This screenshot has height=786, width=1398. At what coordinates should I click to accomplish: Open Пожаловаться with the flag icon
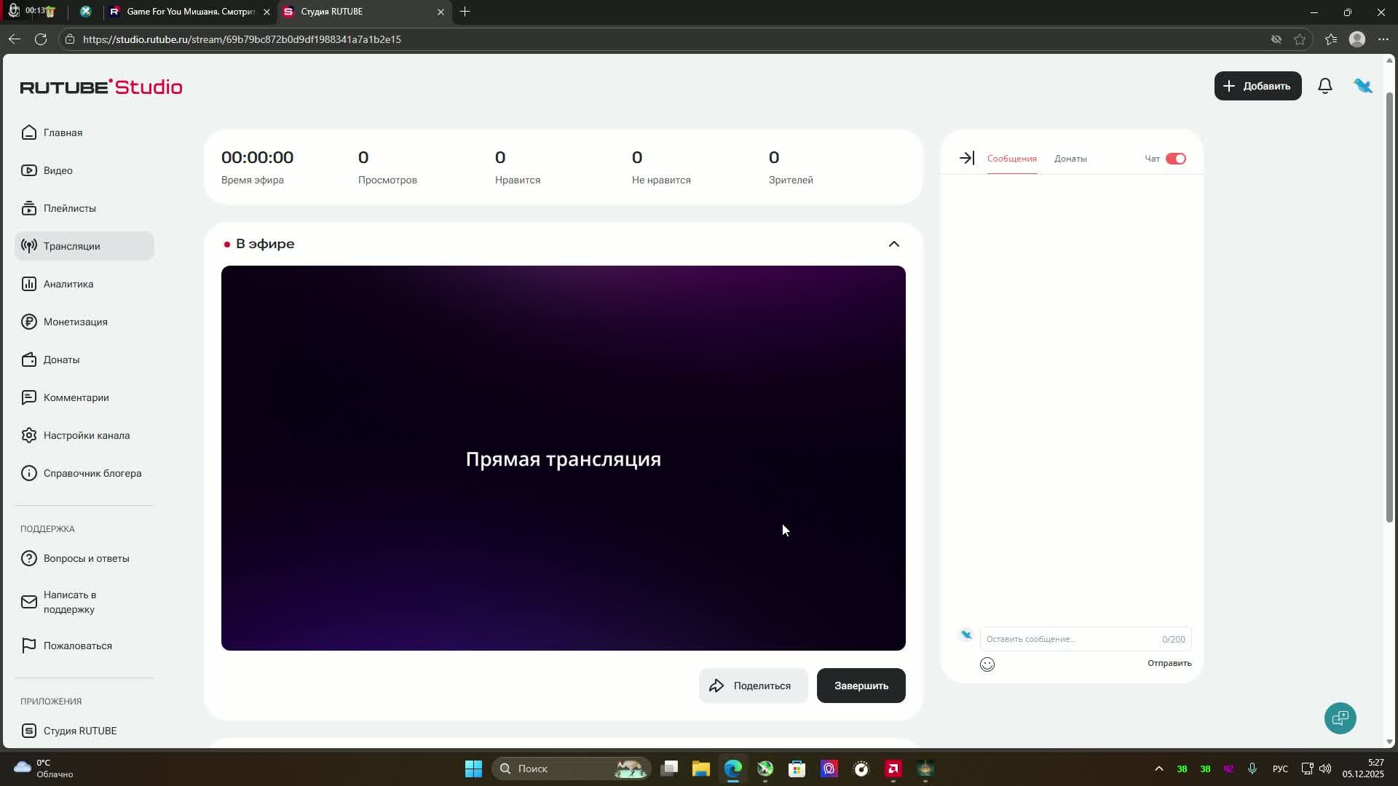(x=77, y=646)
